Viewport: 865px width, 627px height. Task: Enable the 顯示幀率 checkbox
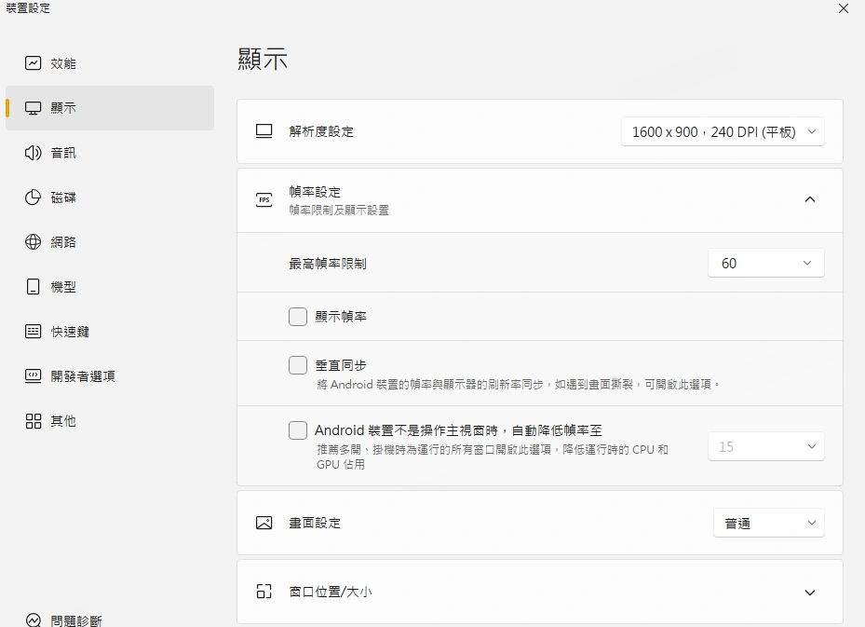click(x=298, y=317)
